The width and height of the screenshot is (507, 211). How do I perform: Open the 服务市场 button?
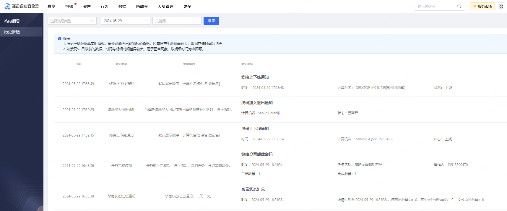(x=482, y=6)
